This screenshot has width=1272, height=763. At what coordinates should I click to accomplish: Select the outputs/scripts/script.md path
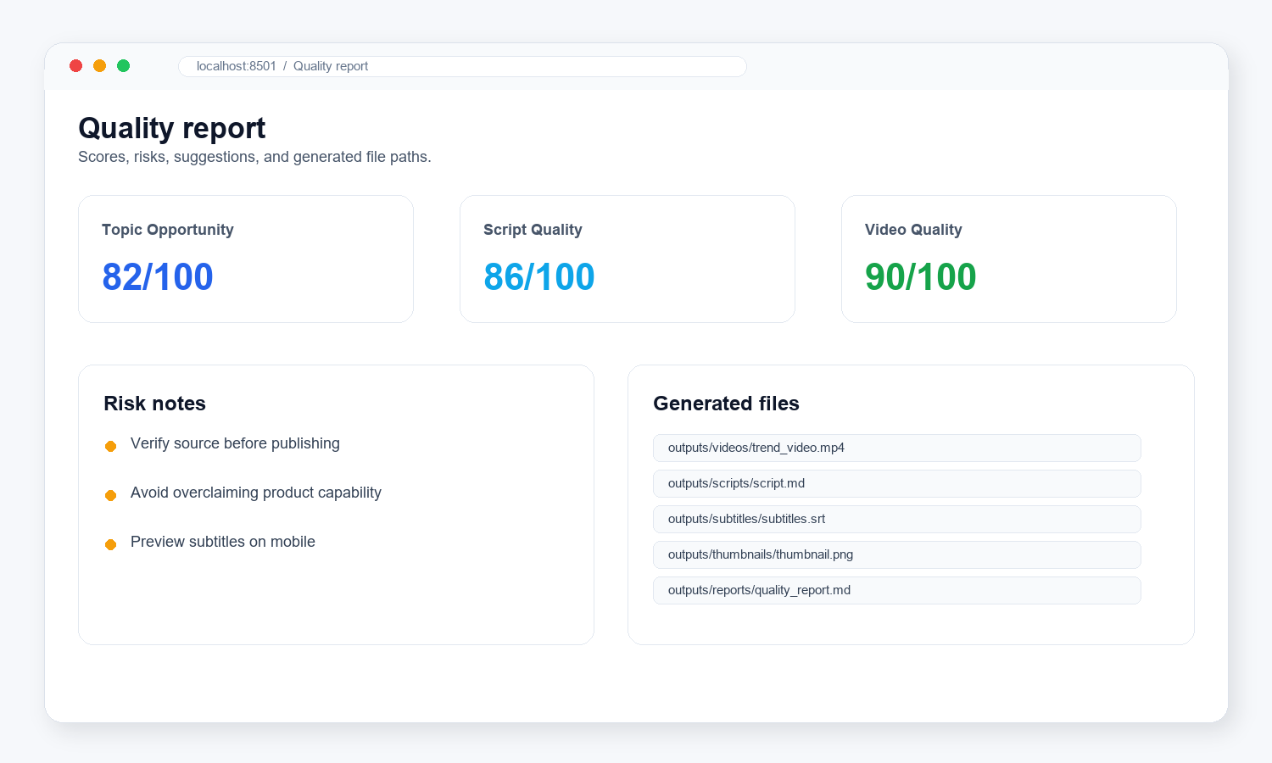(x=896, y=483)
